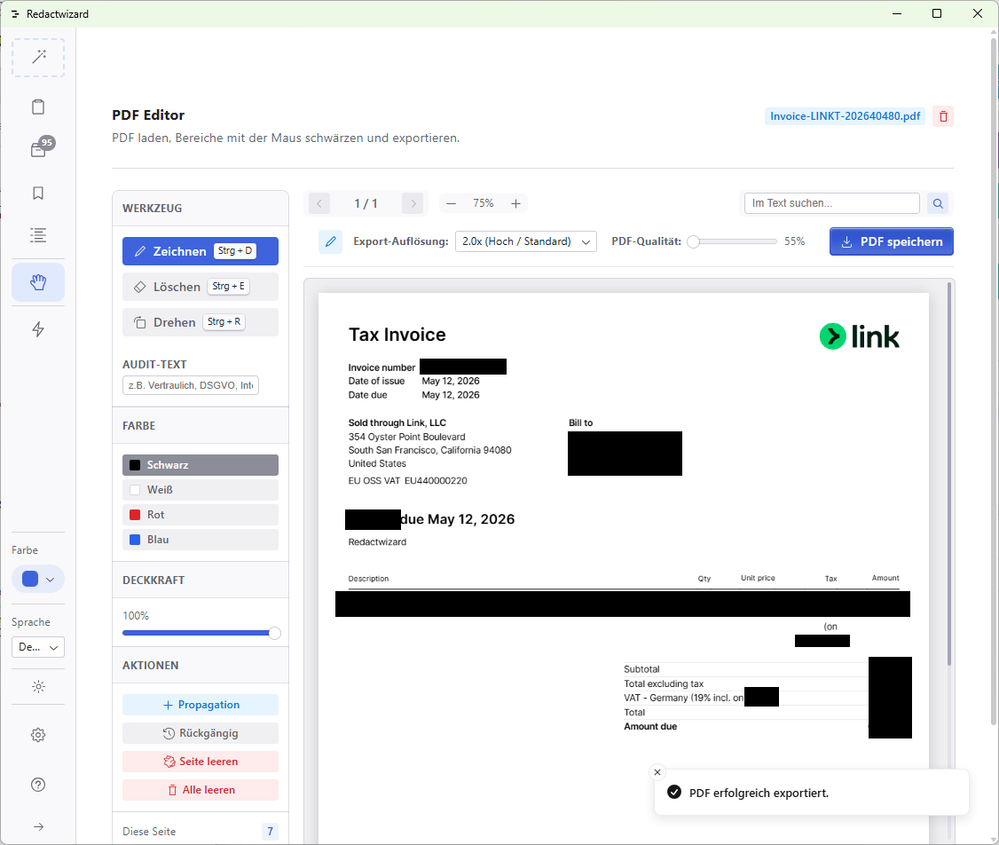Select the hand icon in sidebar
Image resolution: width=999 pixels, height=845 pixels.
[38, 282]
